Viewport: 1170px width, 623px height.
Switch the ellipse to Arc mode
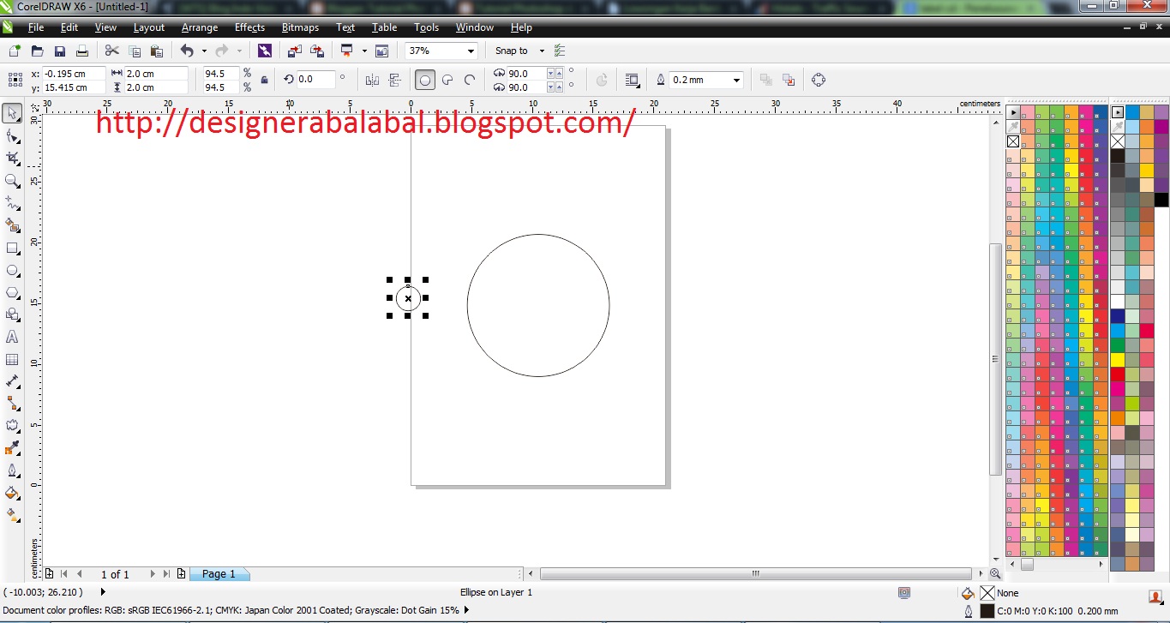click(468, 79)
